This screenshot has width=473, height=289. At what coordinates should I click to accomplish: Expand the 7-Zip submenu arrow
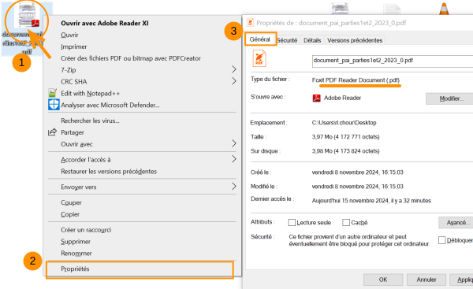[x=234, y=69]
